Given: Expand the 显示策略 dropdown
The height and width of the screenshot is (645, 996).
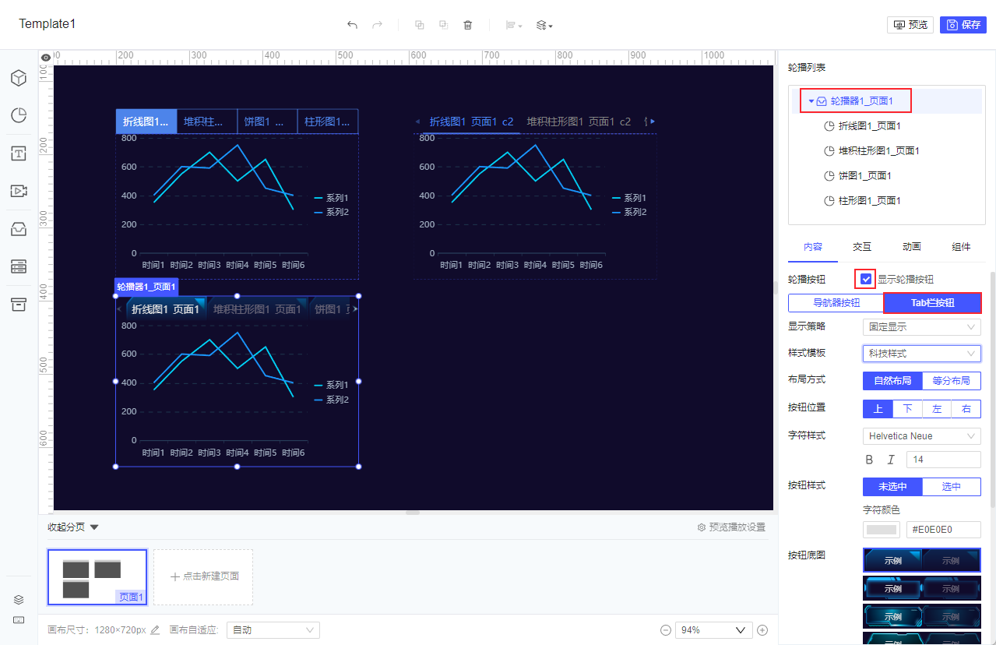Looking at the screenshot, I should [922, 327].
